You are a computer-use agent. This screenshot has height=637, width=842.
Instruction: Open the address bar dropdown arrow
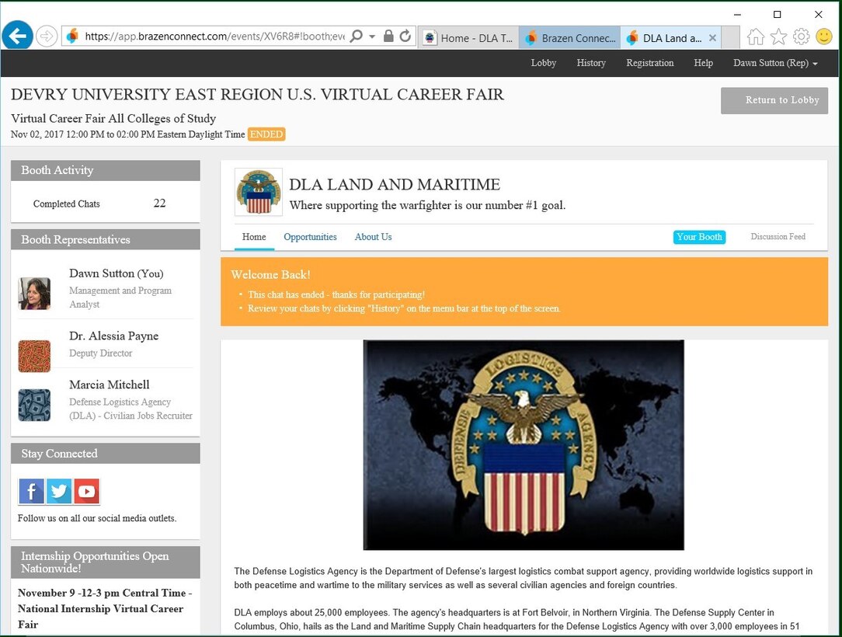371,37
